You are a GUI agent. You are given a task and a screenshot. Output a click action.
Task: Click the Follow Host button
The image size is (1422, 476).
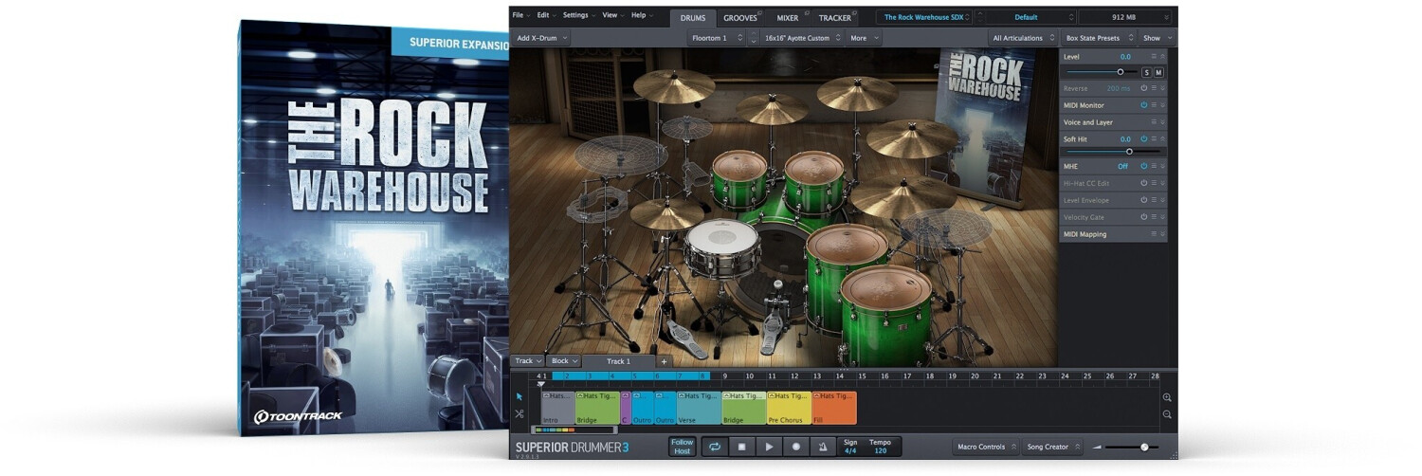click(x=682, y=447)
